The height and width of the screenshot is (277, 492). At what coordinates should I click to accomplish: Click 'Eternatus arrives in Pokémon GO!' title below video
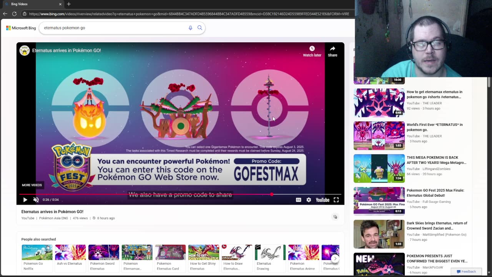52,212
